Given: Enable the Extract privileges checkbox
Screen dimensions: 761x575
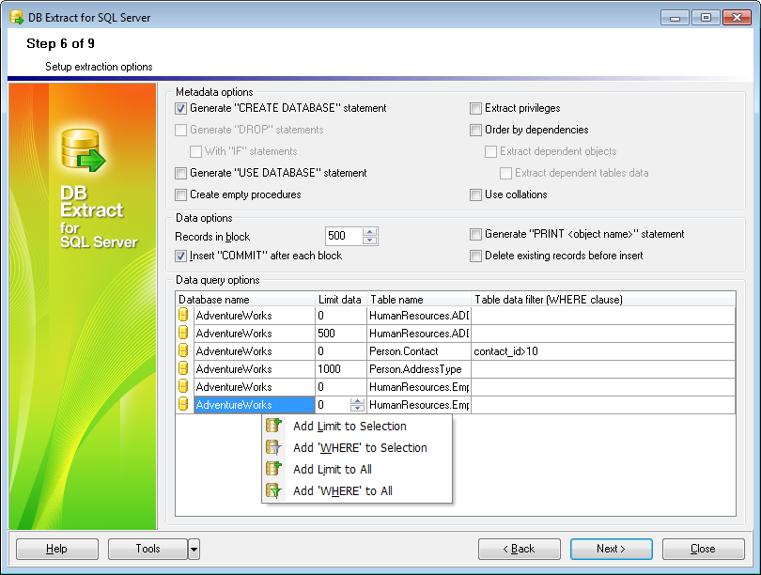Looking at the screenshot, I should click(x=476, y=108).
